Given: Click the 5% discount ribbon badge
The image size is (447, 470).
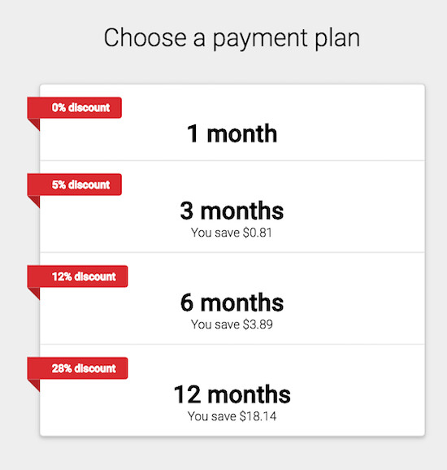Looking at the screenshot, I should click(75, 185).
